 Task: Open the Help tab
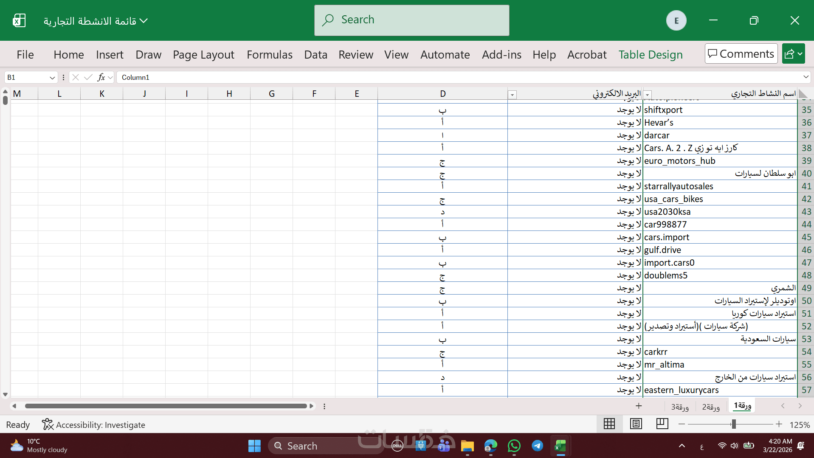(544, 54)
